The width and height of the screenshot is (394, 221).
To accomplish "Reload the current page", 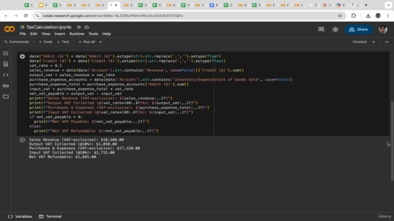I will 26,15.
